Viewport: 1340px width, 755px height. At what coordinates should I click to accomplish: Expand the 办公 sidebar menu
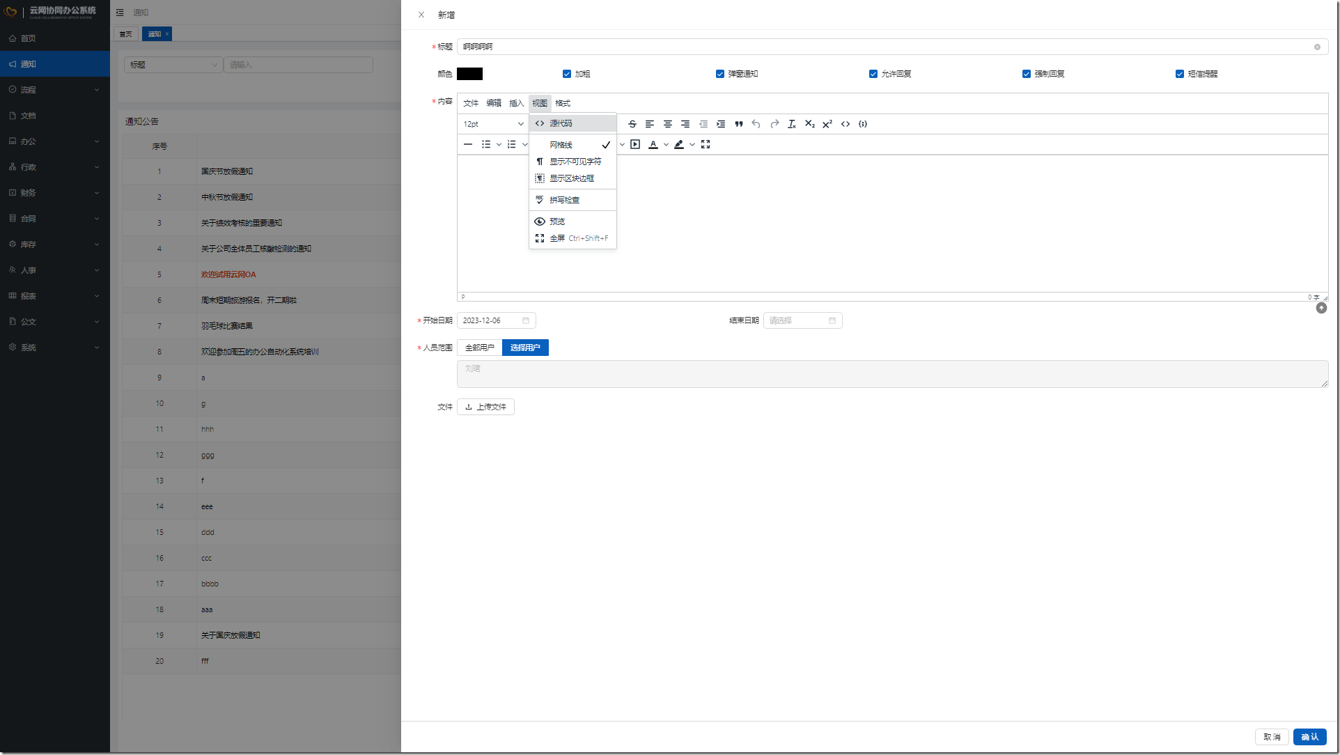[x=55, y=141]
